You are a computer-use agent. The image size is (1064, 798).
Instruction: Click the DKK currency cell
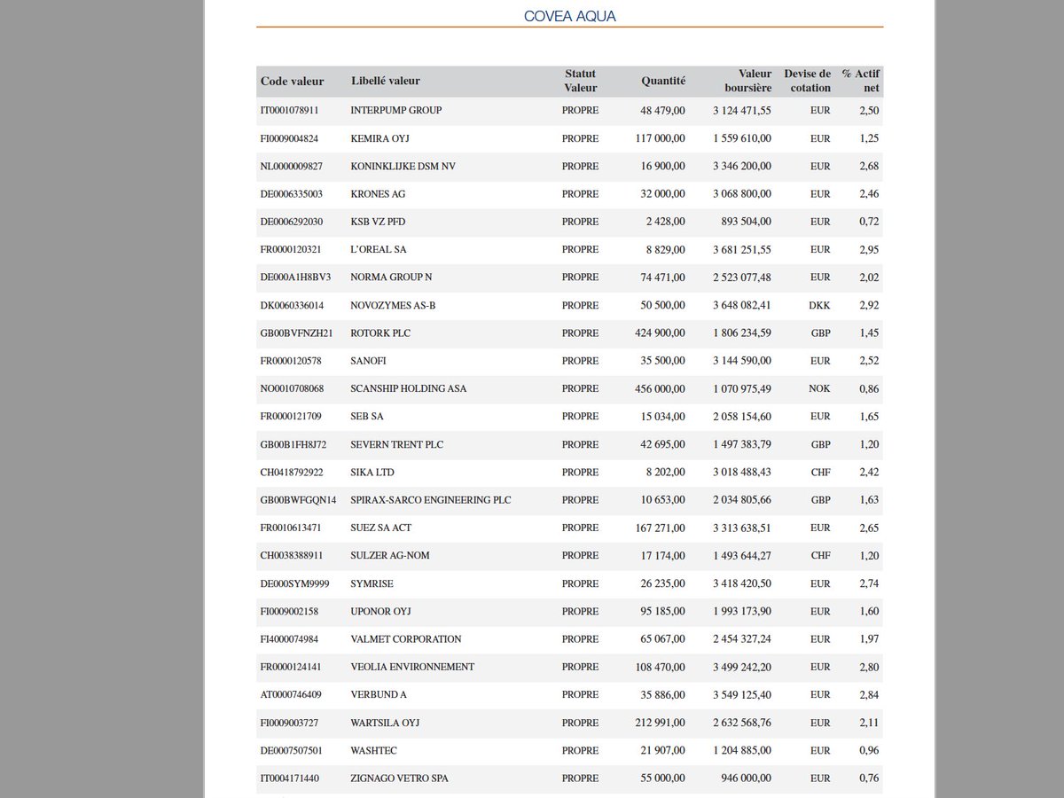click(x=820, y=306)
